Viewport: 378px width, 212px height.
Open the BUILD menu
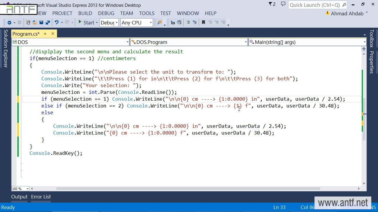[85, 13]
